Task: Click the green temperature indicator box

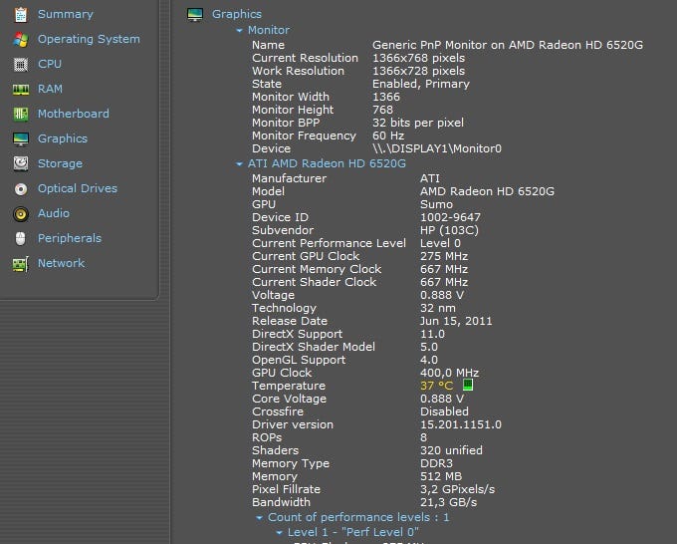Action: pos(468,385)
